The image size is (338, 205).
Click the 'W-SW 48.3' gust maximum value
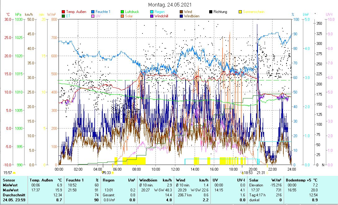coord(163,190)
